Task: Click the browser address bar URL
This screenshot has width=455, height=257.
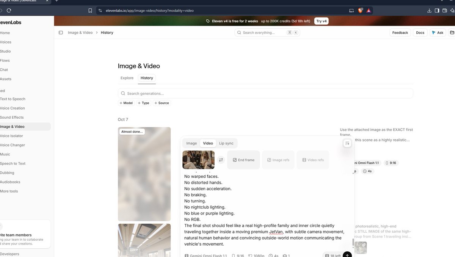Action: tap(149, 11)
